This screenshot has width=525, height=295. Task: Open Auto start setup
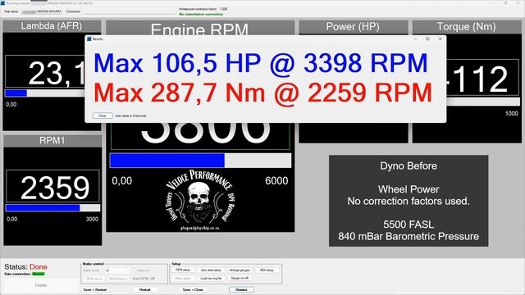pos(211,270)
